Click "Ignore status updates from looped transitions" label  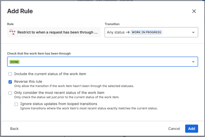click(59, 104)
